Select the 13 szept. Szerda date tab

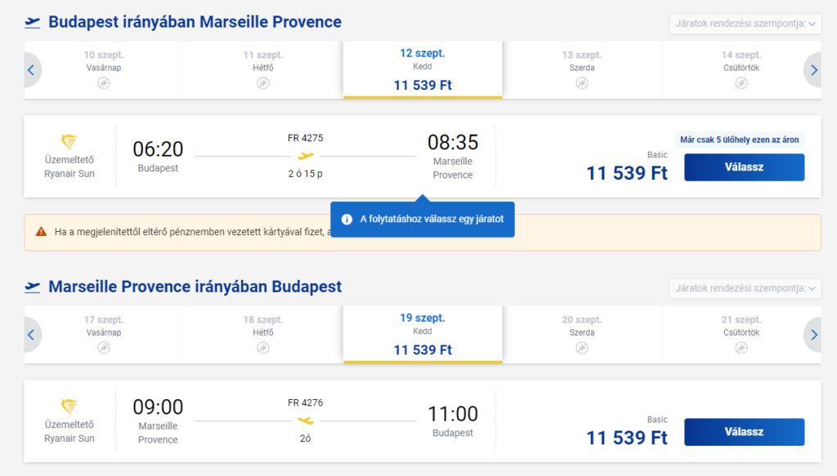pyautogui.click(x=582, y=70)
